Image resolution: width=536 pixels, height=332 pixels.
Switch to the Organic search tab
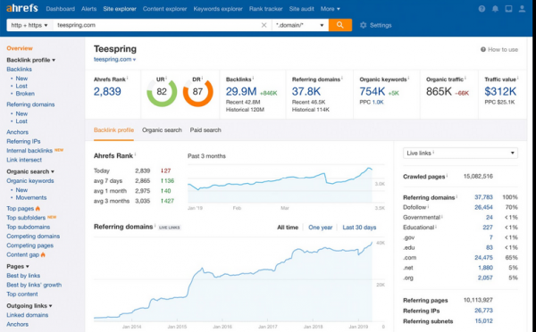click(x=162, y=129)
